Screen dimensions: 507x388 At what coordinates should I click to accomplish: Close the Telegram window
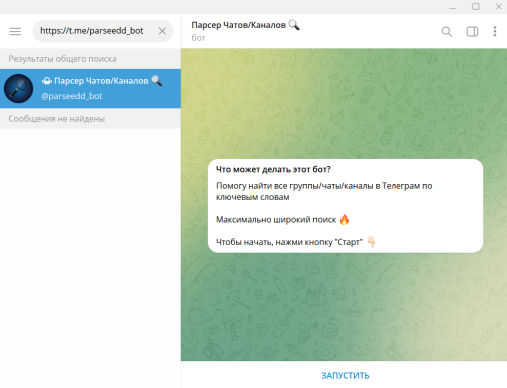tap(499, 7)
